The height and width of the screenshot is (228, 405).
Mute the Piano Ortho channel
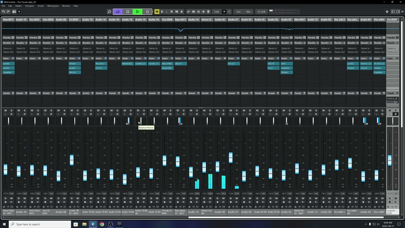click(5, 111)
